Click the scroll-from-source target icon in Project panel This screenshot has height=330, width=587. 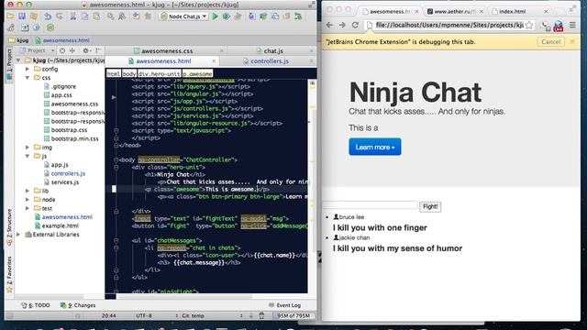62,50
